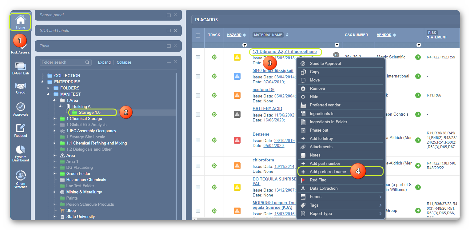
Task: Select the MOPAR Lacquer row checkbox
Action: coord(198,211)
